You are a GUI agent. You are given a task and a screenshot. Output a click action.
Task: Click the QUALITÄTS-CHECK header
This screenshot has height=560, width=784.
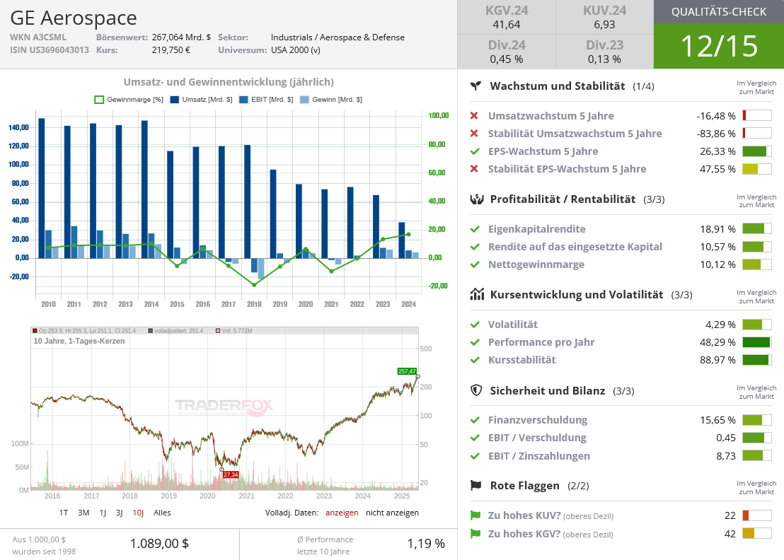tap(718, 12)
